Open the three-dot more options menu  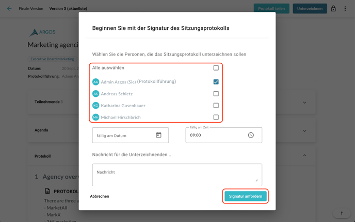[345, 9]
